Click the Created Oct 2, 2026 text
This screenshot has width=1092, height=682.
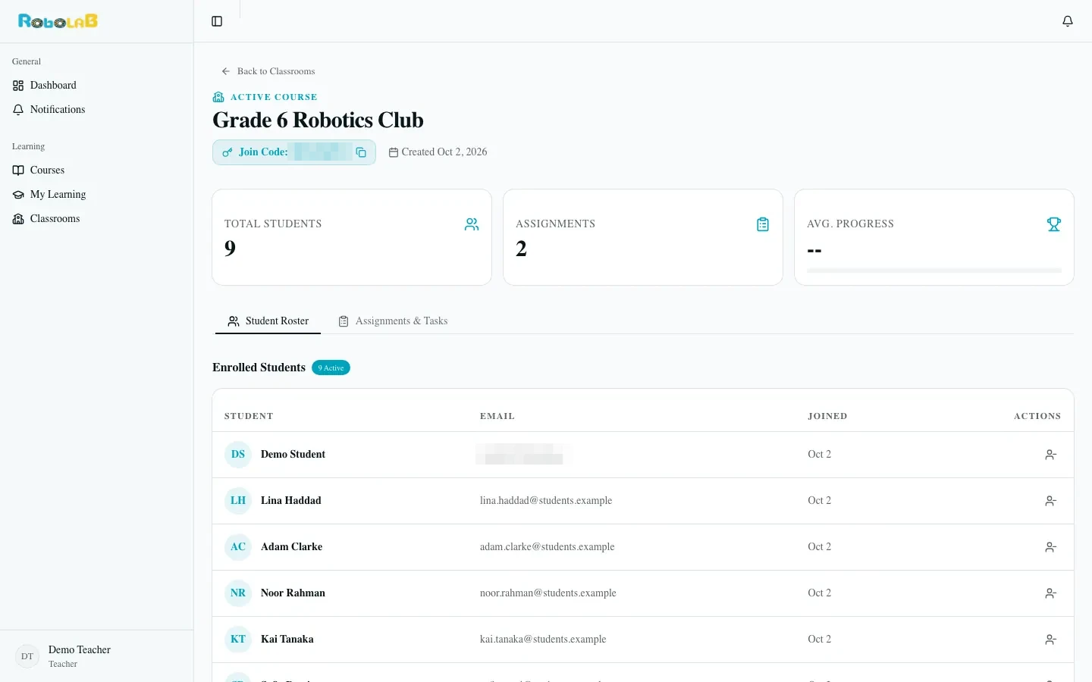tap(444, 152)
